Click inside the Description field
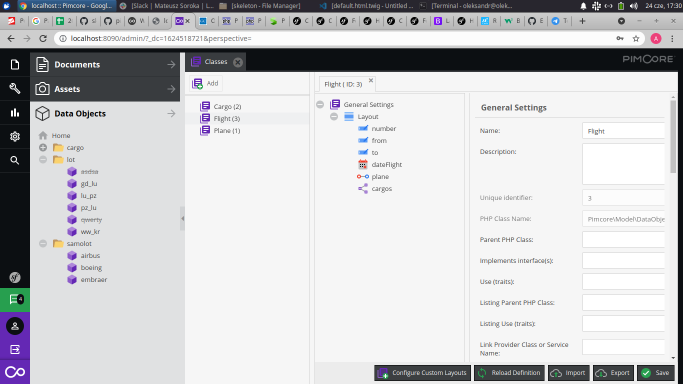 [623, 164]
